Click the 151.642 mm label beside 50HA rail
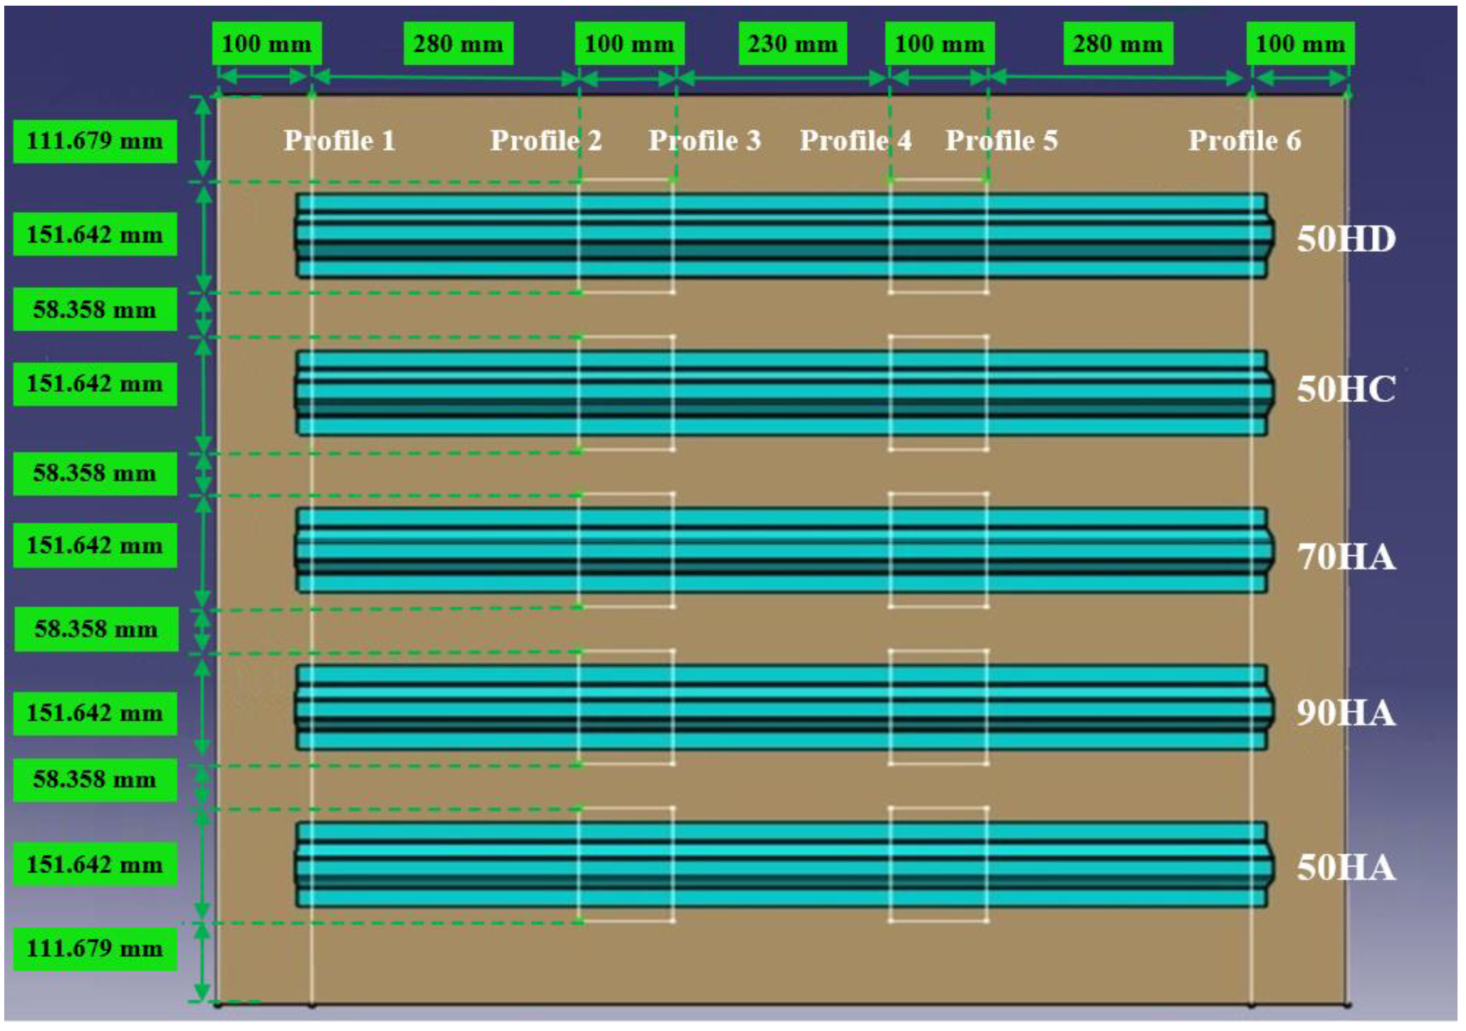Screen dimensions: 1466x1031 pyautogui.click(x=95, y=865)
